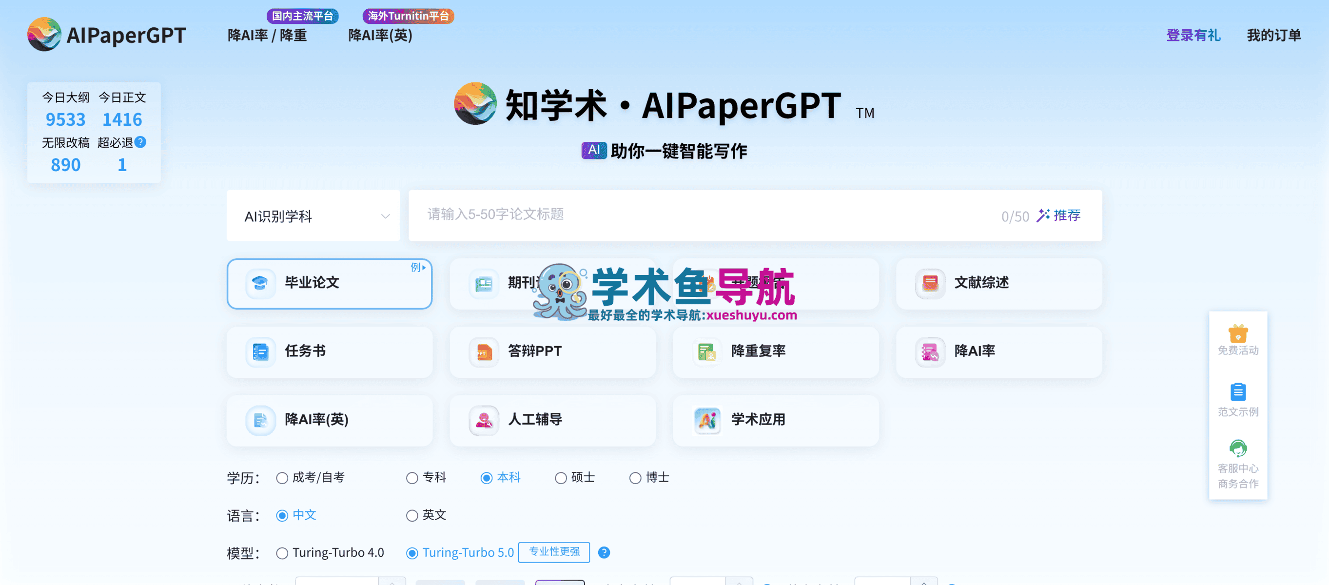Screen dimensions: 1329x585
Task: Click the 文献综述 red book icon
Action: click(930, 283)
